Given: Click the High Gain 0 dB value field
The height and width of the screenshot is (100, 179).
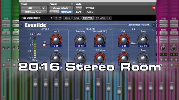Looking at the screenshot, I should click(x=124, y=46).
